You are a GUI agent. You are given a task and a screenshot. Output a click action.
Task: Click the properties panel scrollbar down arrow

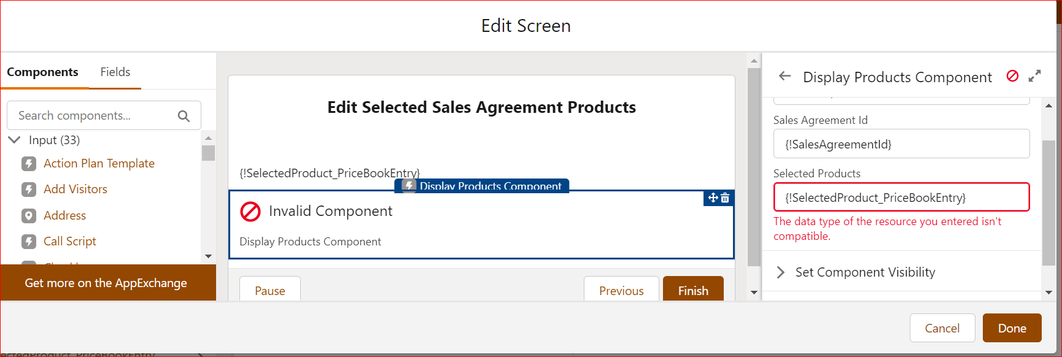1048,293
